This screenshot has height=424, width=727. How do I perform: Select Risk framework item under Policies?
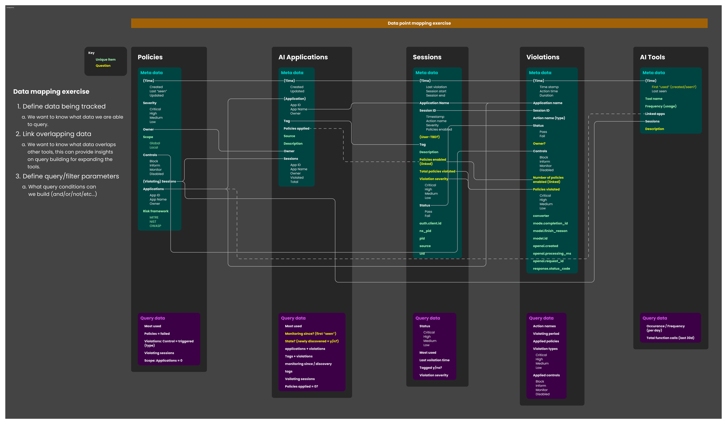(x=156, y=211)
